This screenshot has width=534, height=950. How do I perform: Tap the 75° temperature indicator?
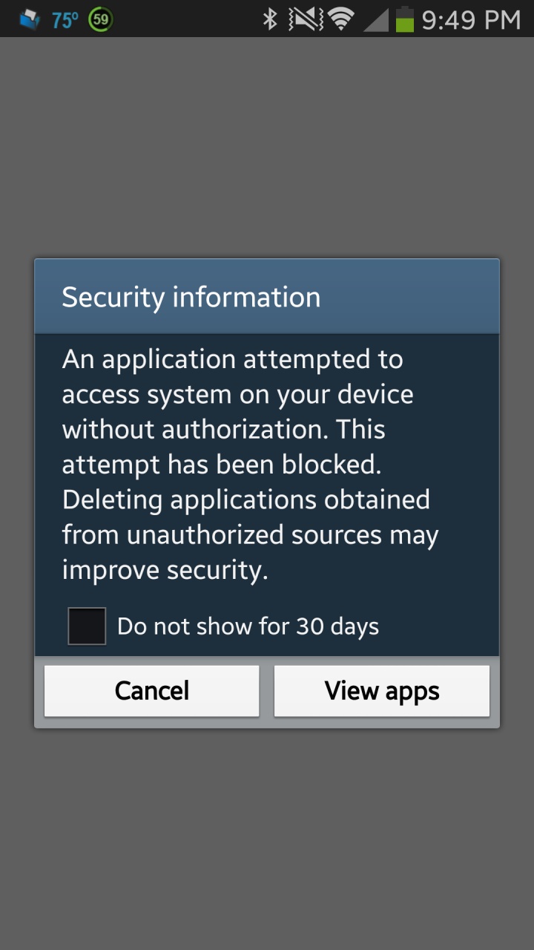tap(65, 20)
